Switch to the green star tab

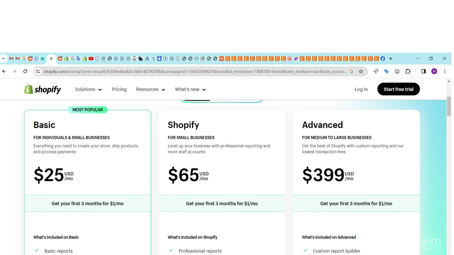pos(43,59)
